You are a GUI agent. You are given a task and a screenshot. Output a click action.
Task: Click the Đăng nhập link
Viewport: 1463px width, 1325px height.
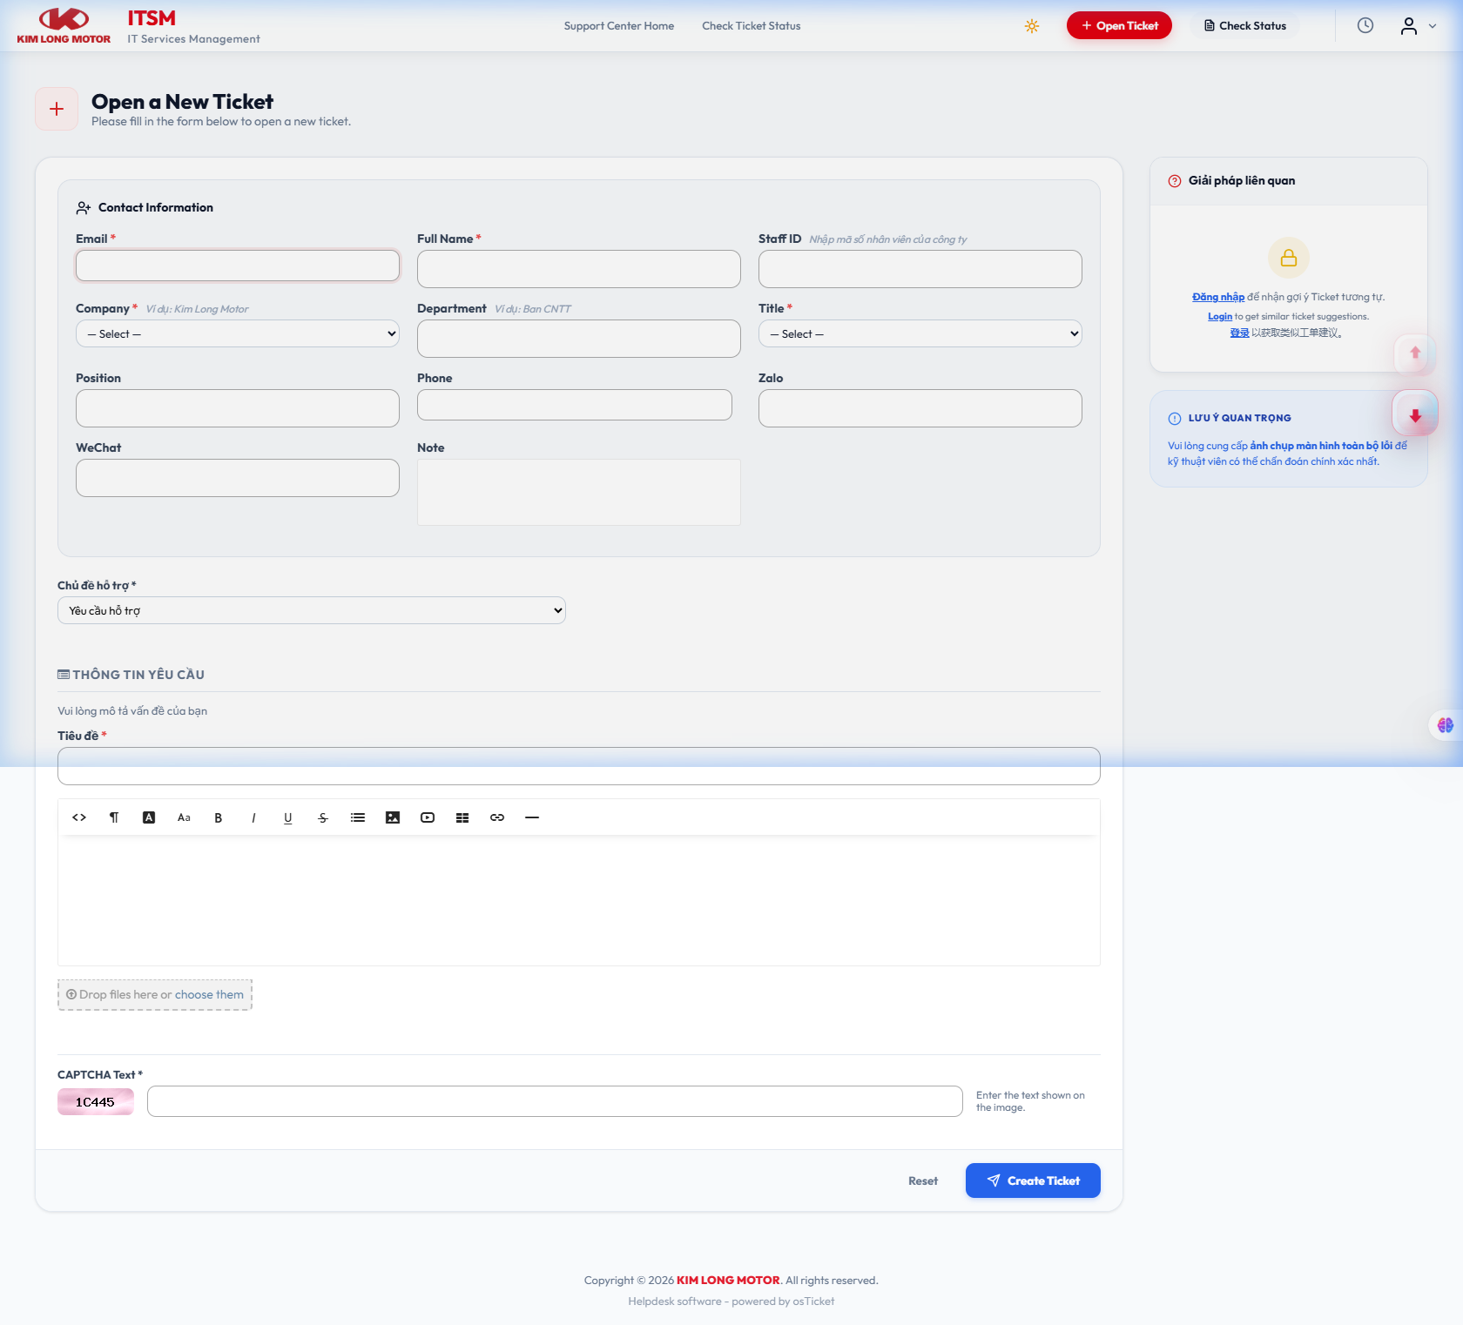[1218, 297]
